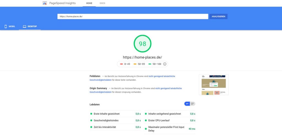The width and height of the screenshot is (282, 137).
Task: Click 'Geschwindigkeitsindex' metric
Action: [115, 120]
